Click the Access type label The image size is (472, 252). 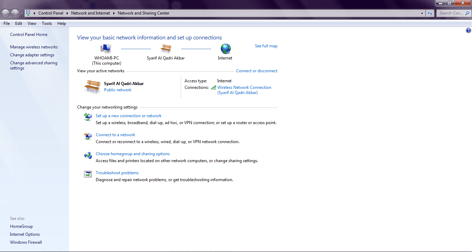tap(196, 81)
